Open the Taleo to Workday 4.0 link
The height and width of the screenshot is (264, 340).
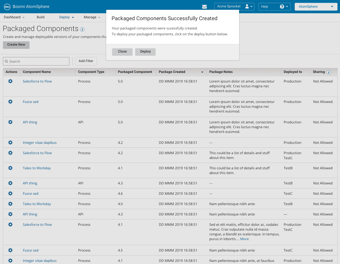(x=37, y=204)
